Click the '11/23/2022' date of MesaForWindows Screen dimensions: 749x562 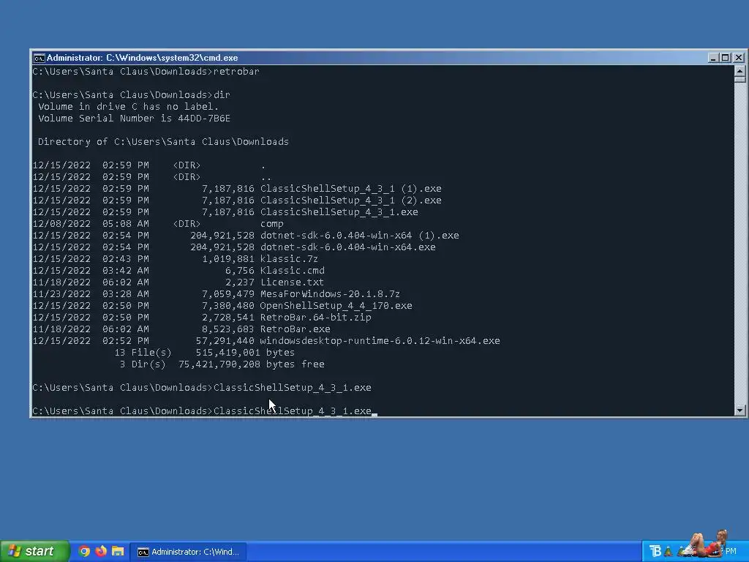(61, 294)
